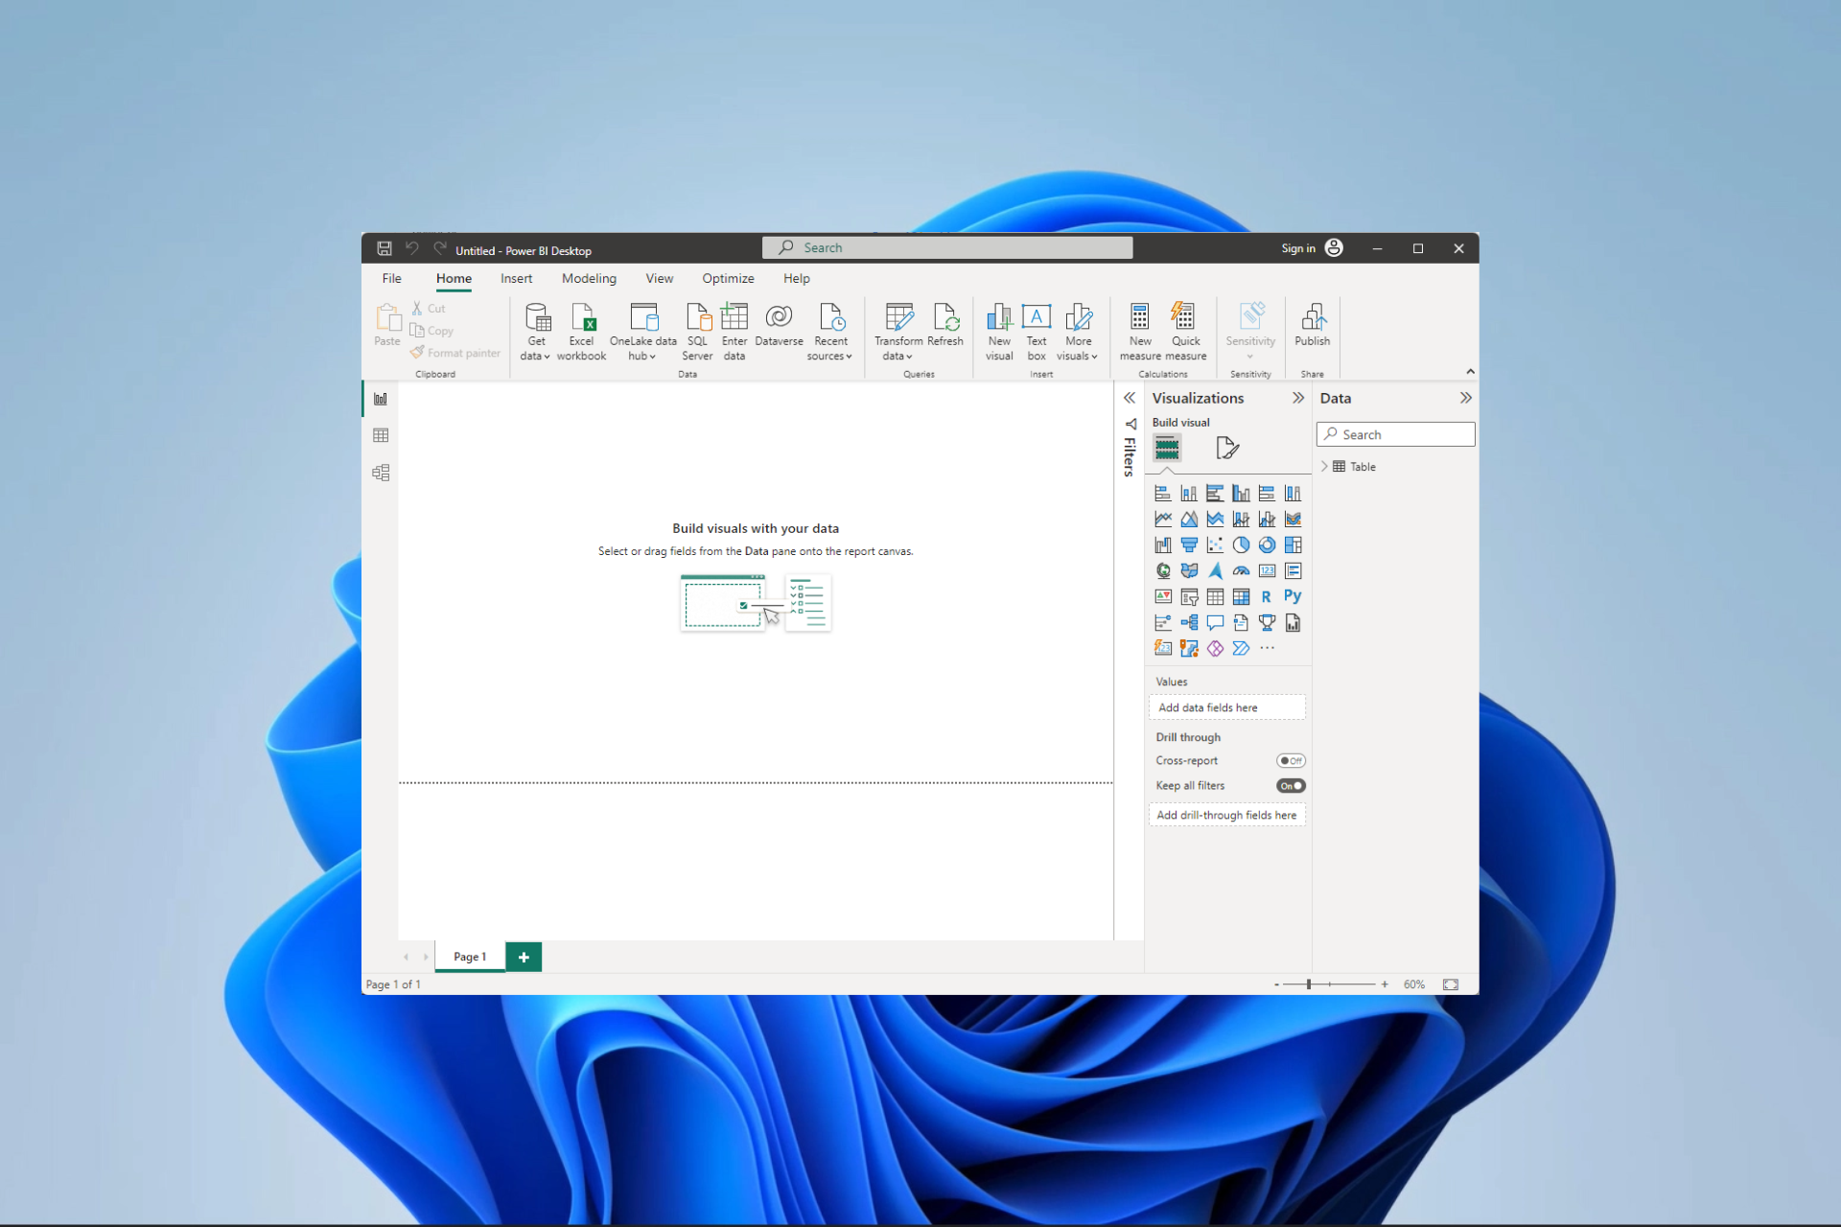
Task: Click the Publish button
Action: [1313, 325]
